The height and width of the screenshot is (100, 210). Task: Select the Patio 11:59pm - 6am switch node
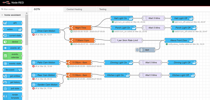click(x=79, y=62)
